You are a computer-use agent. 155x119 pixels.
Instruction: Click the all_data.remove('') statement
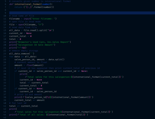click(22, 54)
